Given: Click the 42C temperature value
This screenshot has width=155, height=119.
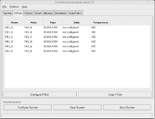Looking at the screenshot, I should (93, 46).
